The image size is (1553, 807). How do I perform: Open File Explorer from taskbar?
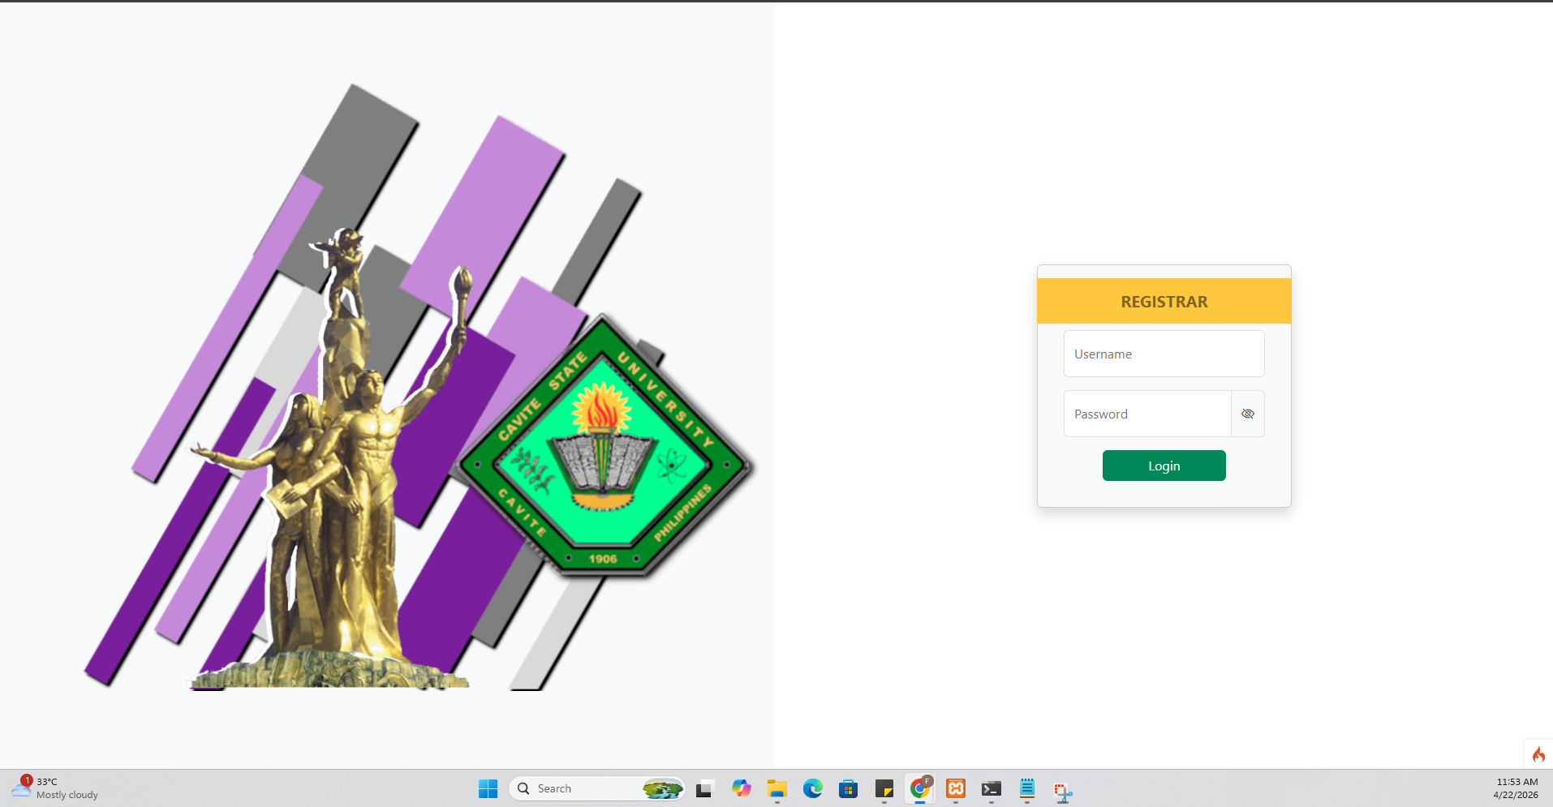tap(776, 788)
